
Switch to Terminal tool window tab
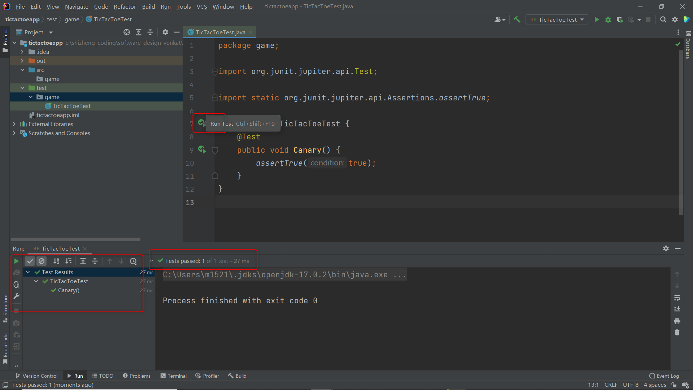[x=174, y=376]
